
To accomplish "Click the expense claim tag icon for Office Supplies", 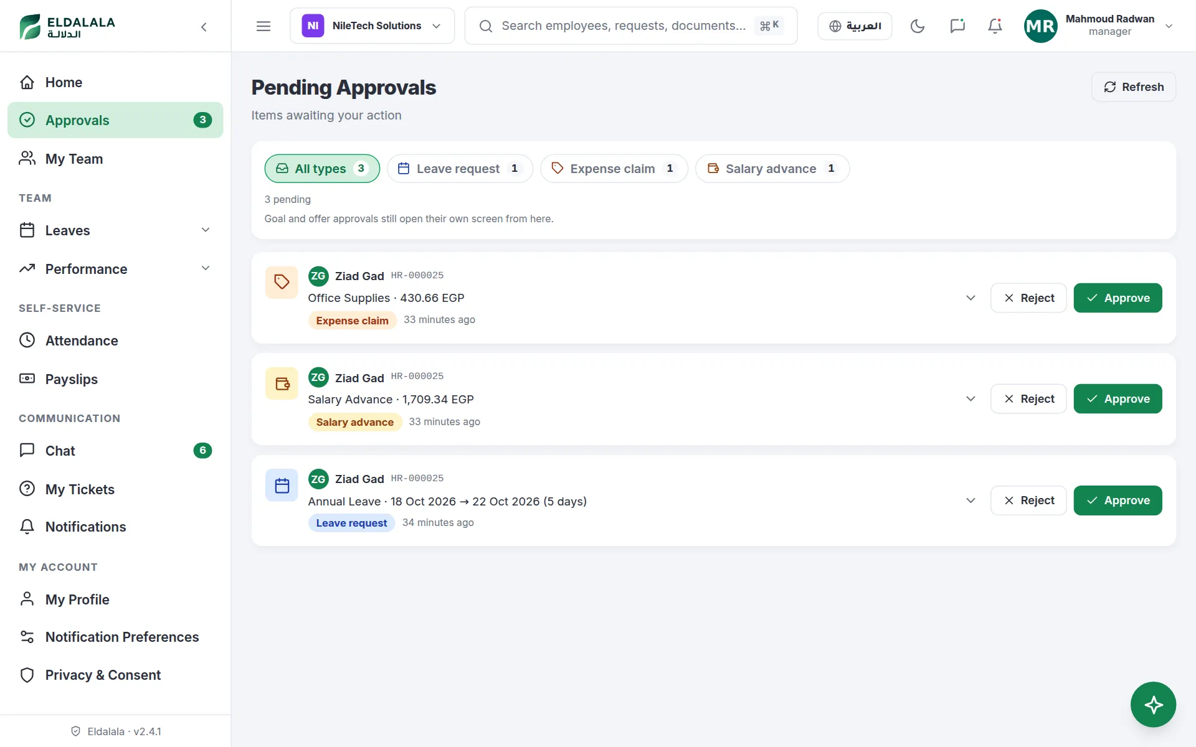I will (282, 282).
